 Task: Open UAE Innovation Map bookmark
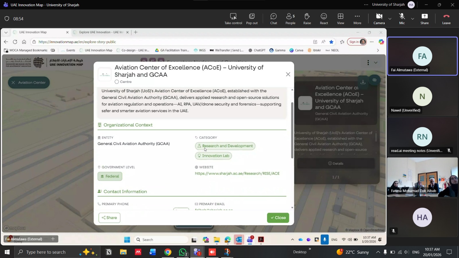[x=96, y=50]
